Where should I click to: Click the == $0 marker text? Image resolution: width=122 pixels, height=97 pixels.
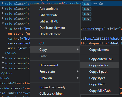98,4
